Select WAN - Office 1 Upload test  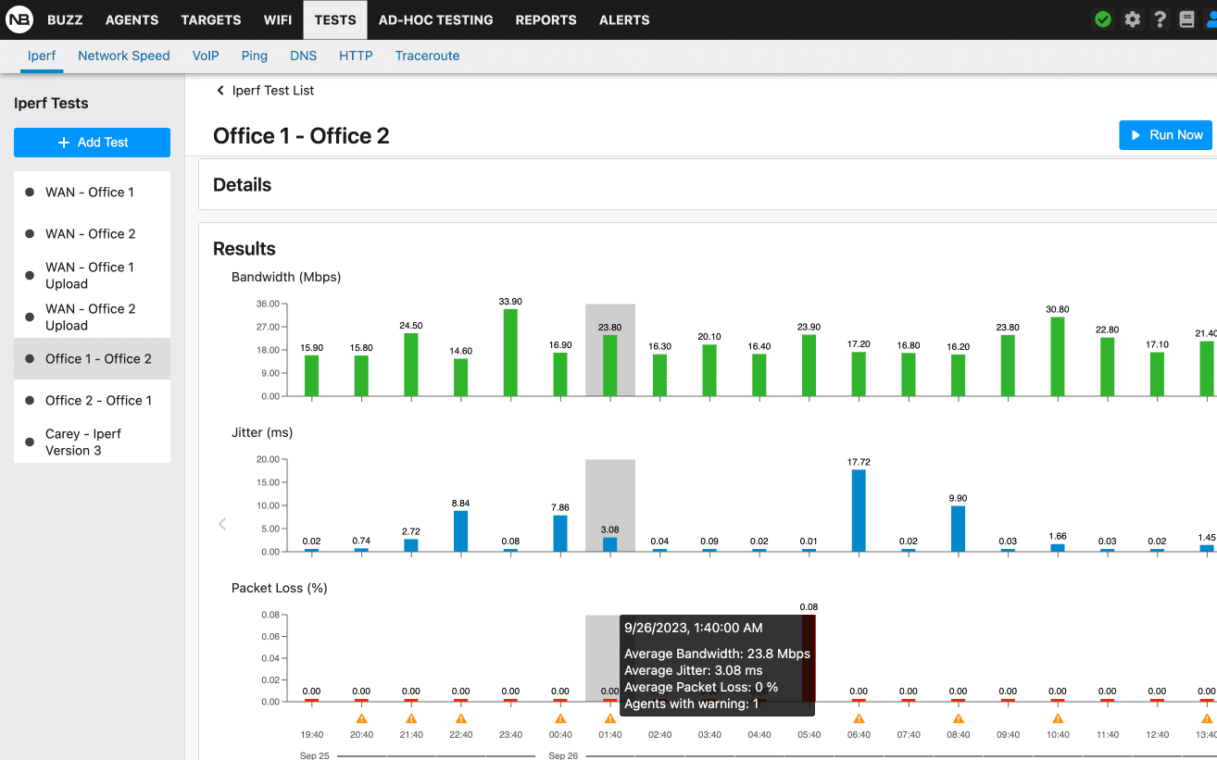(x=91, y=276)
